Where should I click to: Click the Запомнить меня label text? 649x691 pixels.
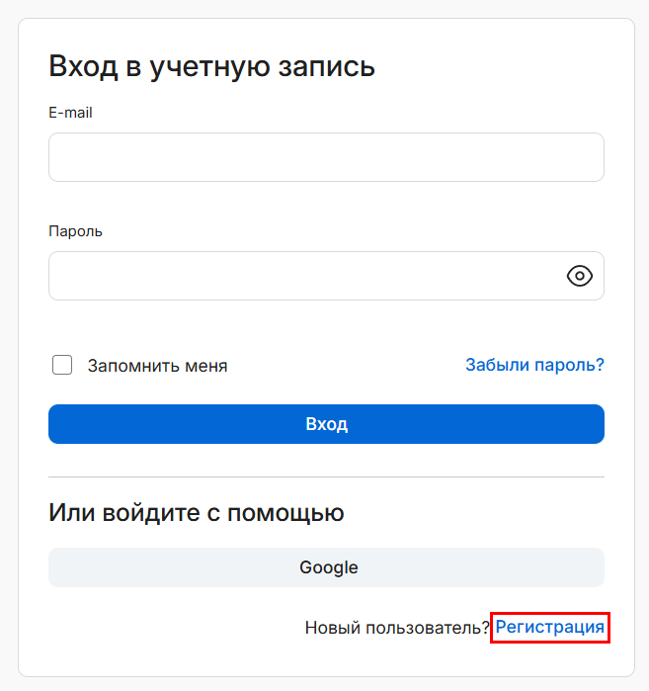(x=157, y=366)
